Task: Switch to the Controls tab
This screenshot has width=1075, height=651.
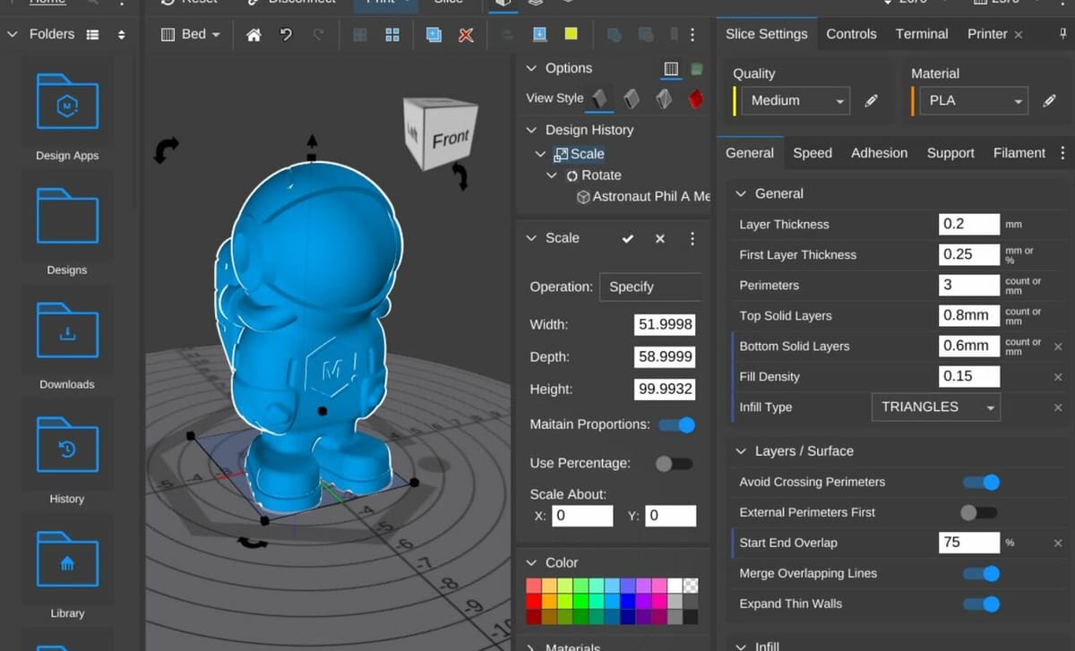Action: pyautogui.click(x=851, y=34)
